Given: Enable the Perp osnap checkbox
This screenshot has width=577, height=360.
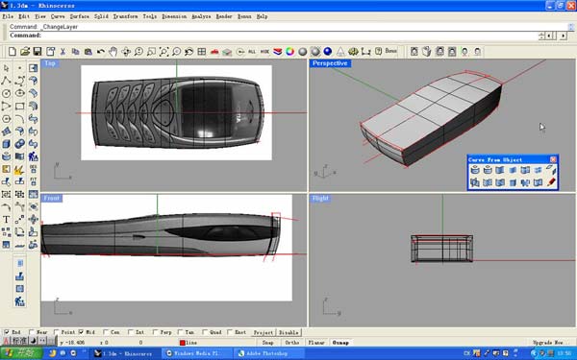Looking at the screenshot, I should point(155,332).
